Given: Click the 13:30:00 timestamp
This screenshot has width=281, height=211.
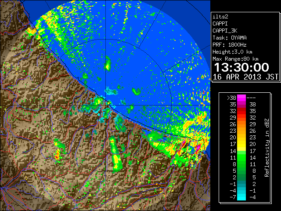Looking at the screenshot, I should click(x=241, y=67).
